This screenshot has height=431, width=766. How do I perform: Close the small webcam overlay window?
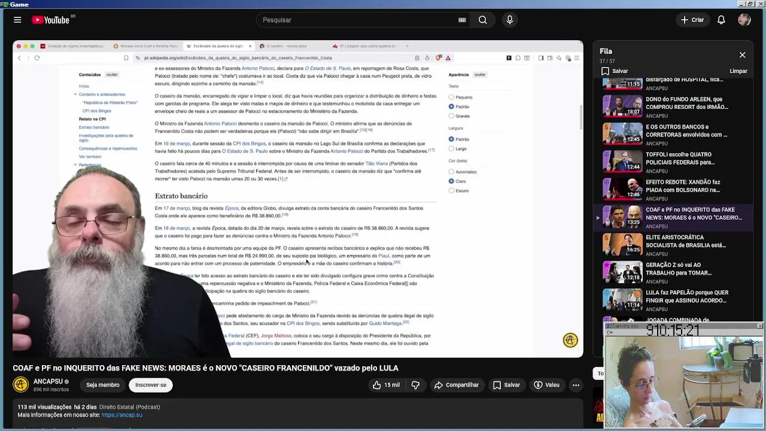(x=759, y=326)
